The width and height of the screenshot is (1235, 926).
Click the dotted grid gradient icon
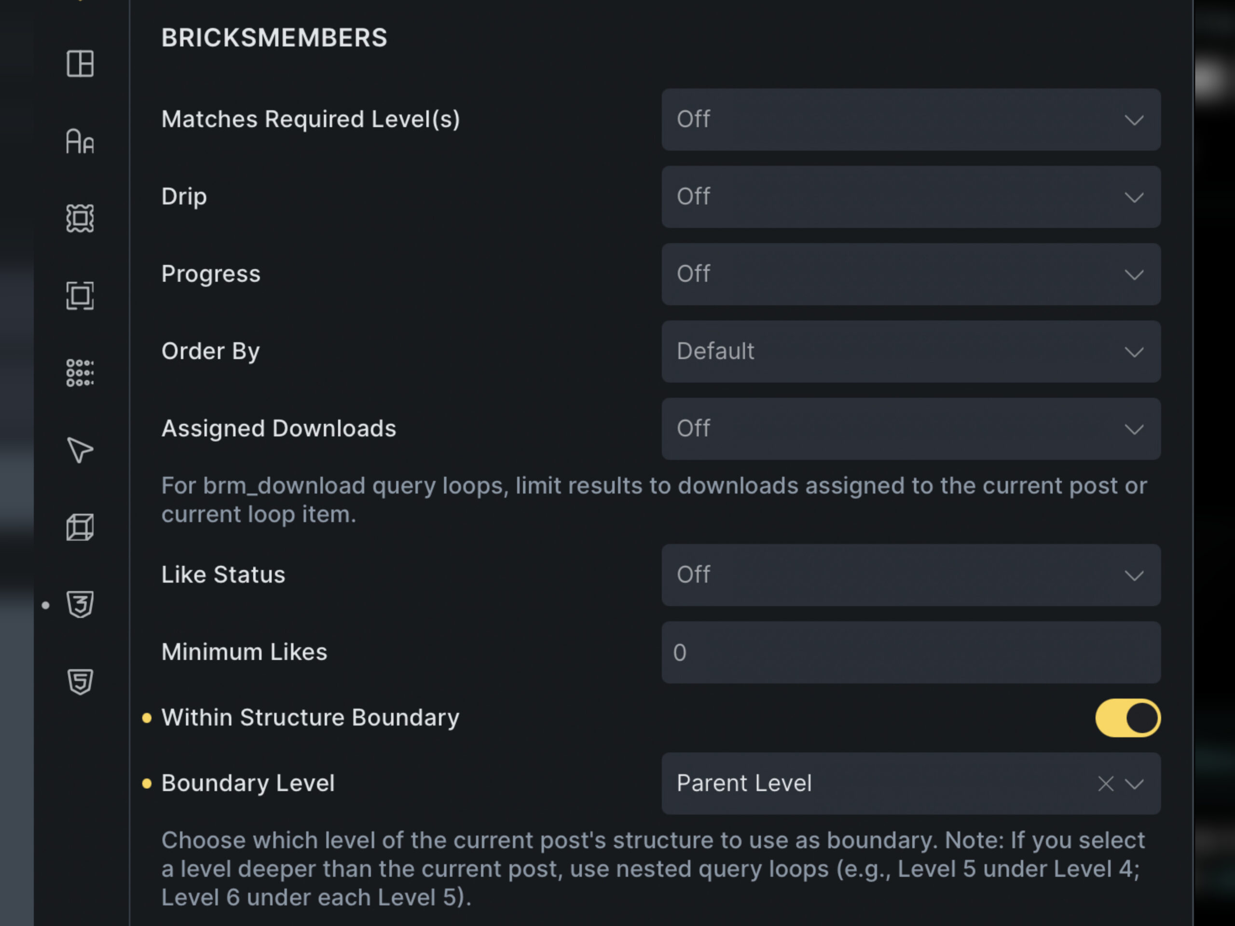click(x=80, y=373)
